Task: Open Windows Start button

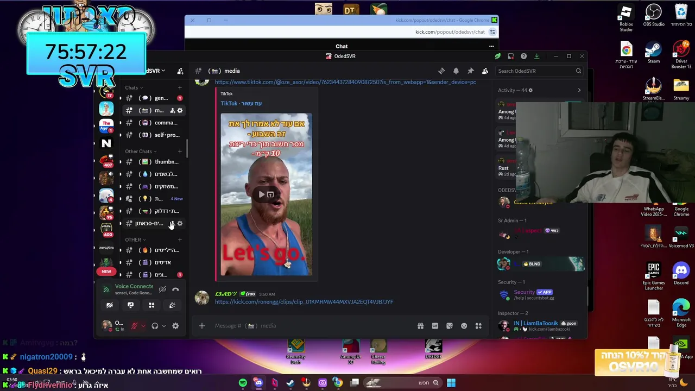Action: [x=451, y=383]
